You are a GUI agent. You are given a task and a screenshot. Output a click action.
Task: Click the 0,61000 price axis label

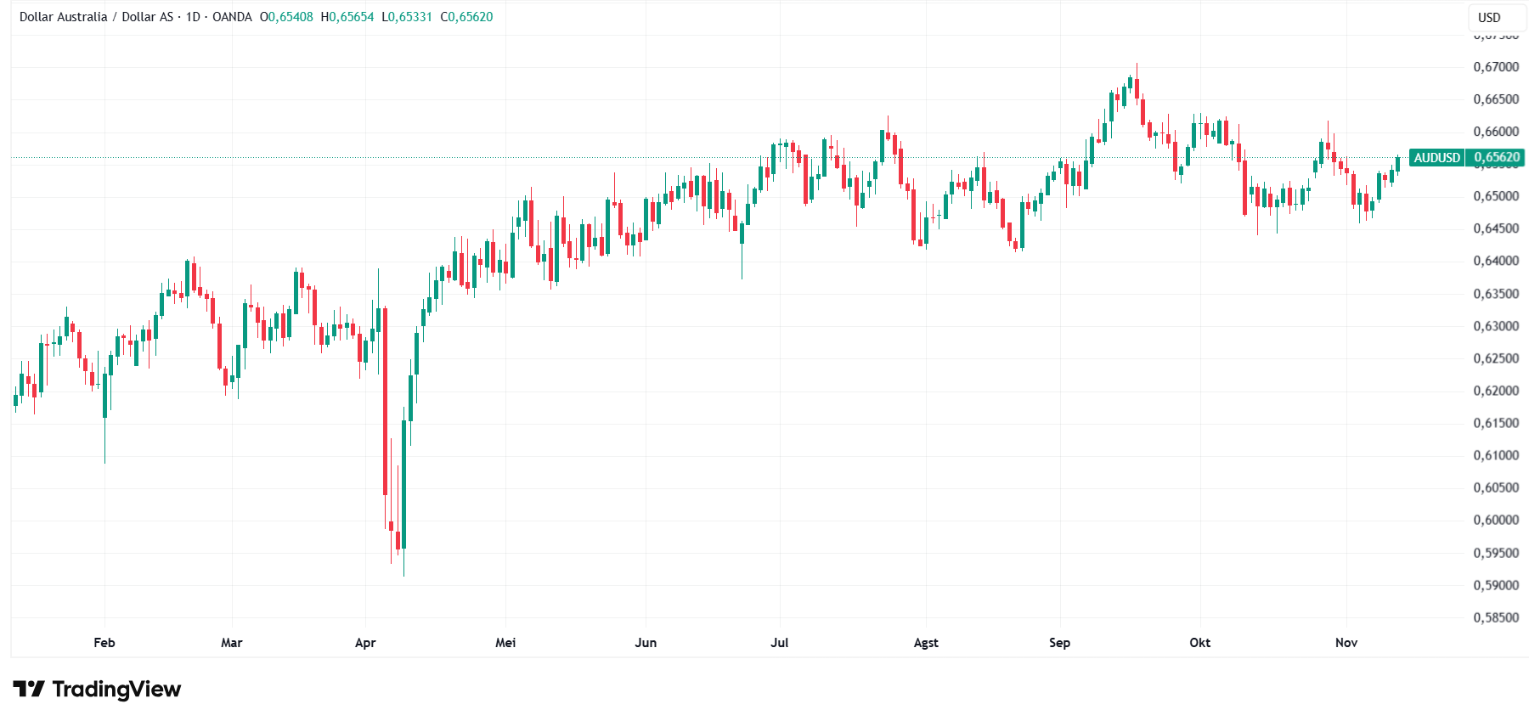[x=1496, y=455]
